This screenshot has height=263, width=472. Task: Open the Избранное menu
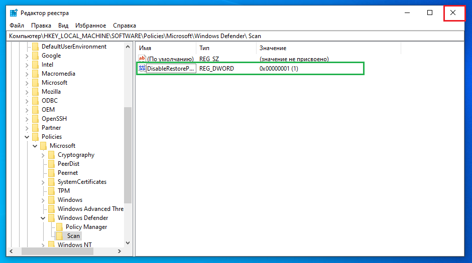pos(90,26)
